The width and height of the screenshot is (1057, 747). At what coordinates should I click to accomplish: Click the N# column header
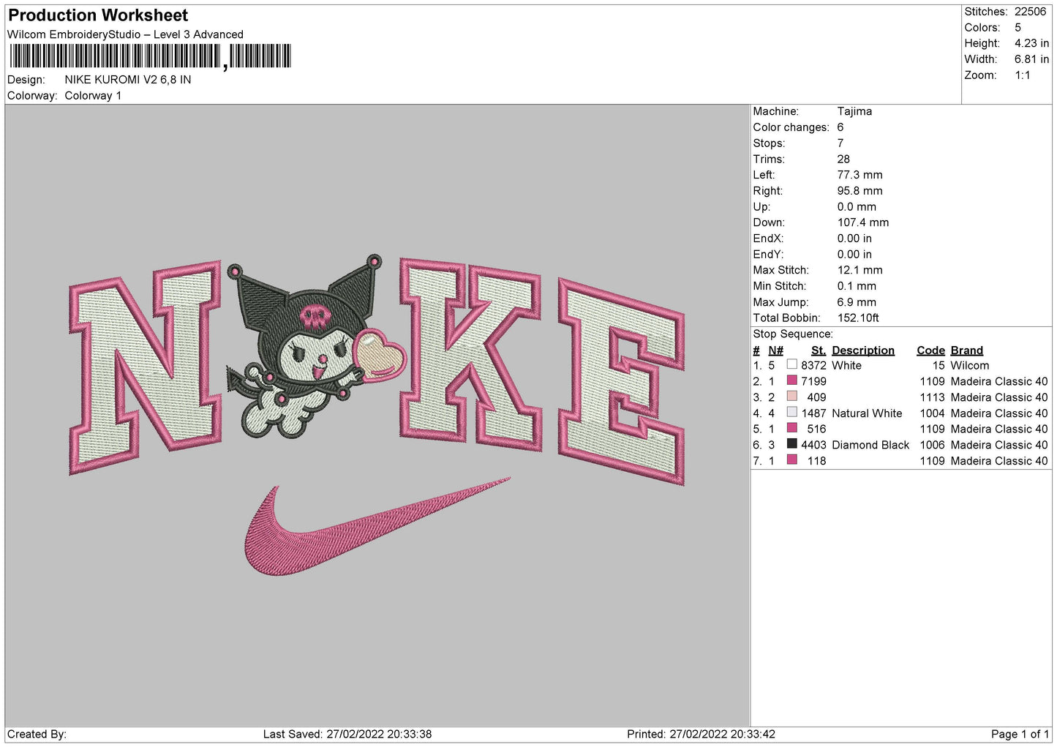pos(775,350)
